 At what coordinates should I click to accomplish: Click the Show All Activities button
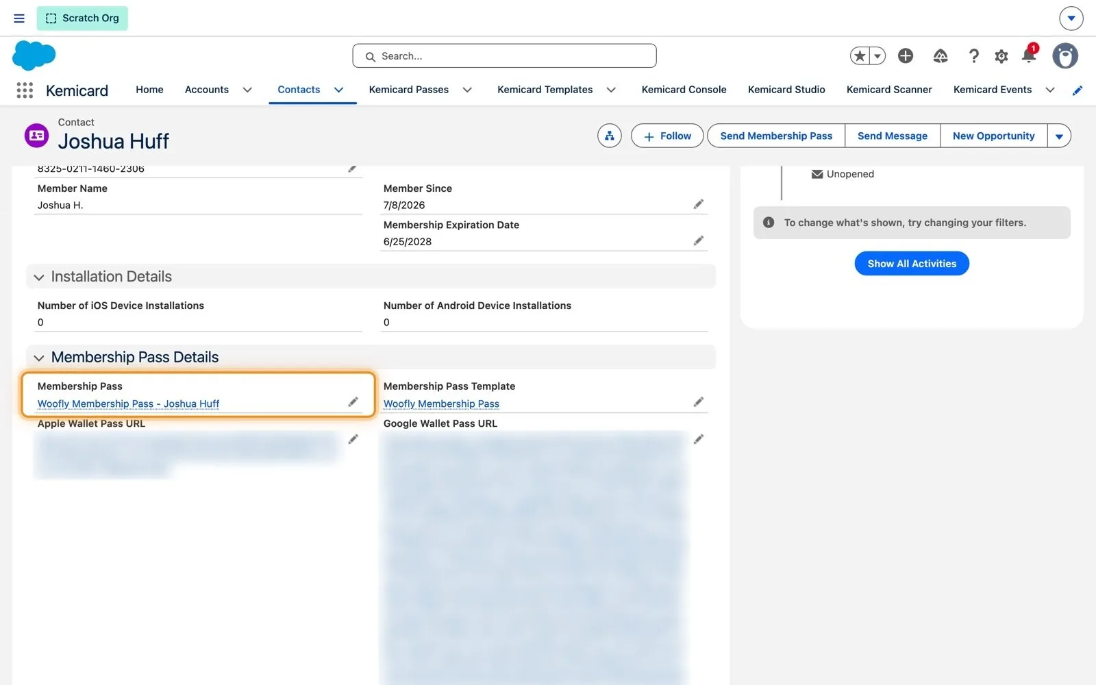912,264
